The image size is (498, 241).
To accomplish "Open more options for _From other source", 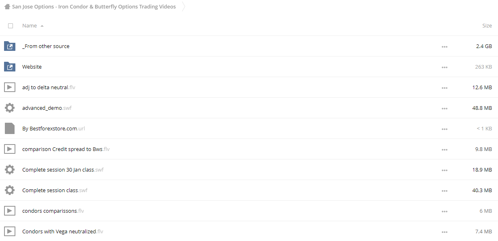I will [x=445, y=46].
